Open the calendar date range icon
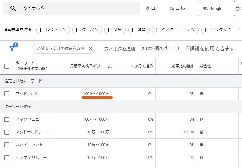The width and height of the screenshot is (242, 168). [x=238, y=8]
